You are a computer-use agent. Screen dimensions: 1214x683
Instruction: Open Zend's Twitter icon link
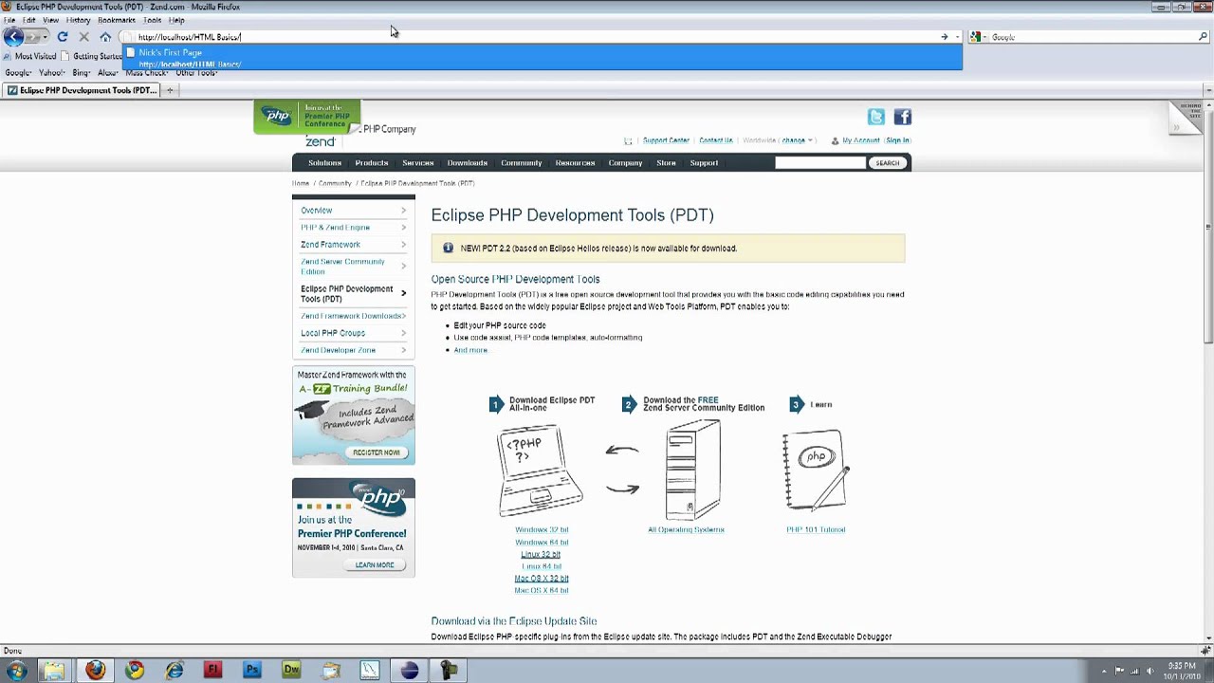(876, 117)
